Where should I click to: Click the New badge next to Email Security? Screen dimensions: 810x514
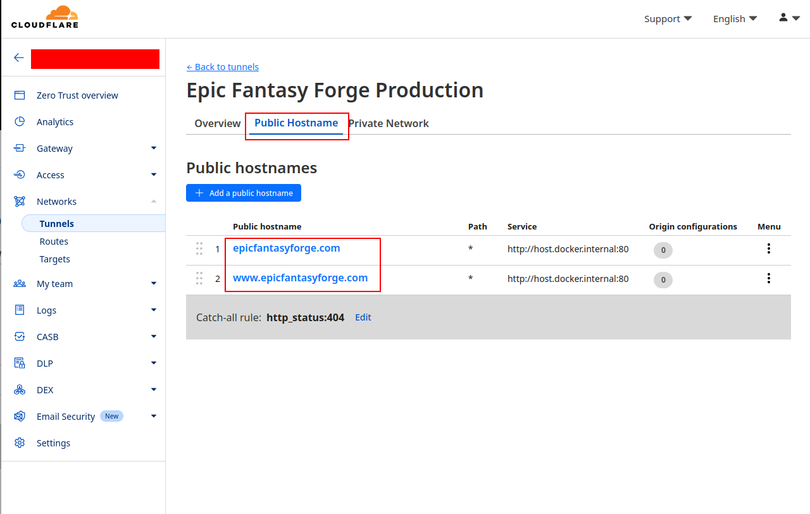coord(111,416)
